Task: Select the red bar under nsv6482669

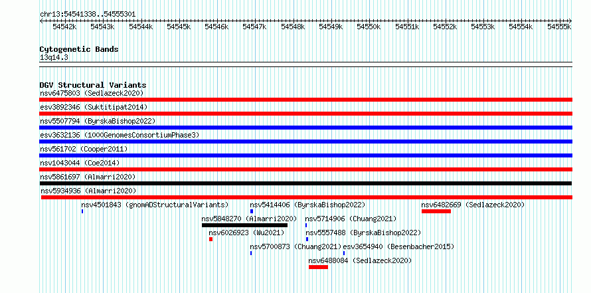Action: pyautogui.click(x=436, y=211)
